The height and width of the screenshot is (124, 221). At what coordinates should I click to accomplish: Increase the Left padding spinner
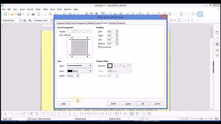click(x=117, y=31)
